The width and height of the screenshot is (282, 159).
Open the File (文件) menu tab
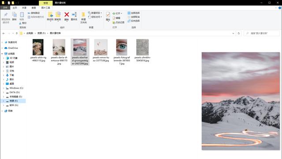pyautogui.click(x=5, y=8)
